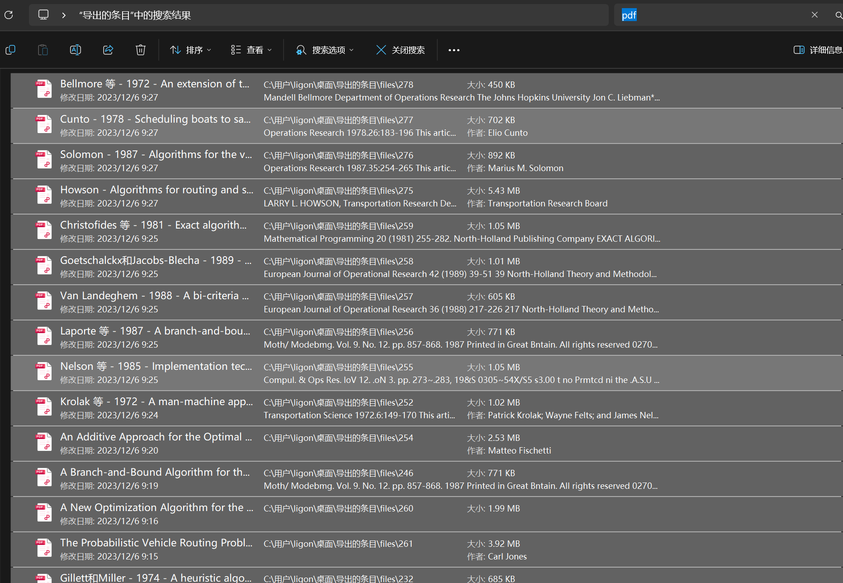
Task: Click the This PC monitor icon in breadcrumb
Action: pyautogui.click(x=43, y=15)
